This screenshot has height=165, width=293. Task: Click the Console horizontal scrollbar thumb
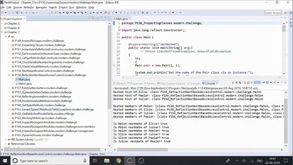coord(142,150)
